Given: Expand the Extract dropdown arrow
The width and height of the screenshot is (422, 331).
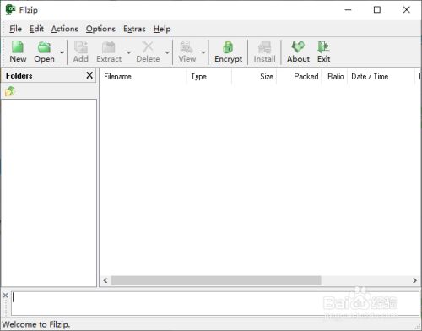Looking at the screenshot, I should (128, 52).
